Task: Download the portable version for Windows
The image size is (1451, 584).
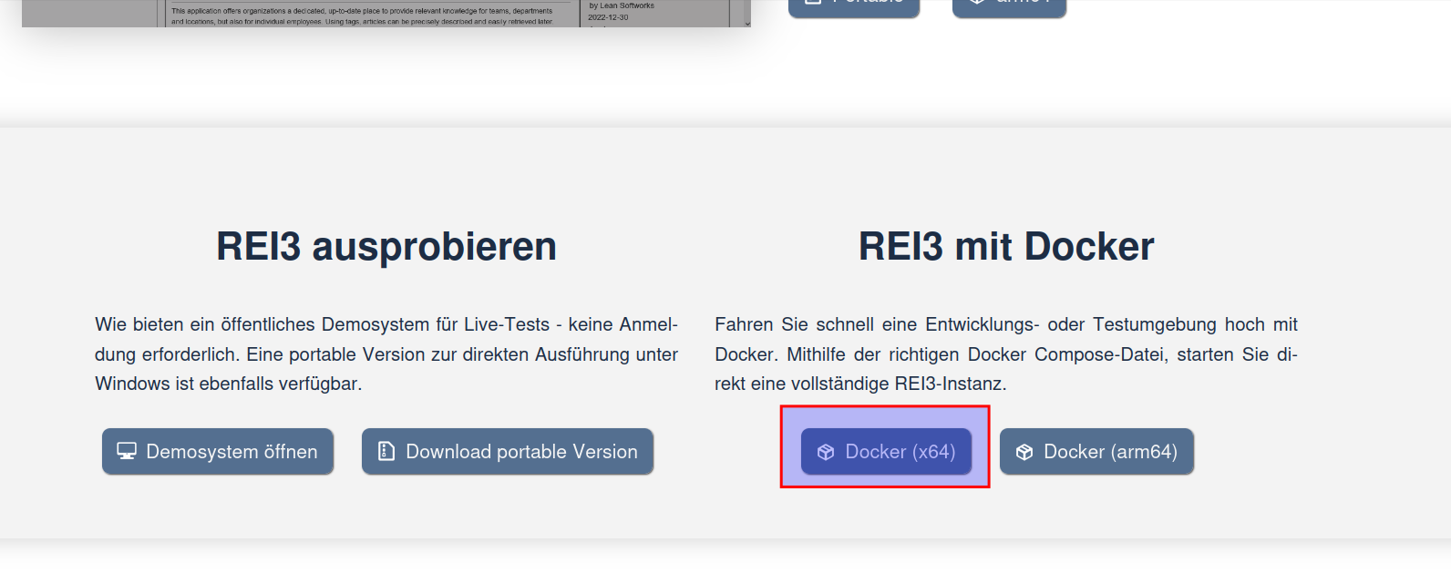Action: click(x=508, y=452)
